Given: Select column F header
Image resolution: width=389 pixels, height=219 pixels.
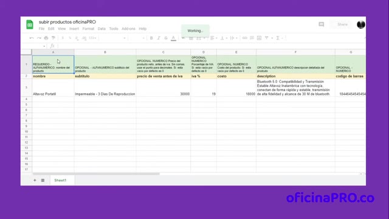Looking at the screenshot, I should pyautogui.click(x=295, y=52).
